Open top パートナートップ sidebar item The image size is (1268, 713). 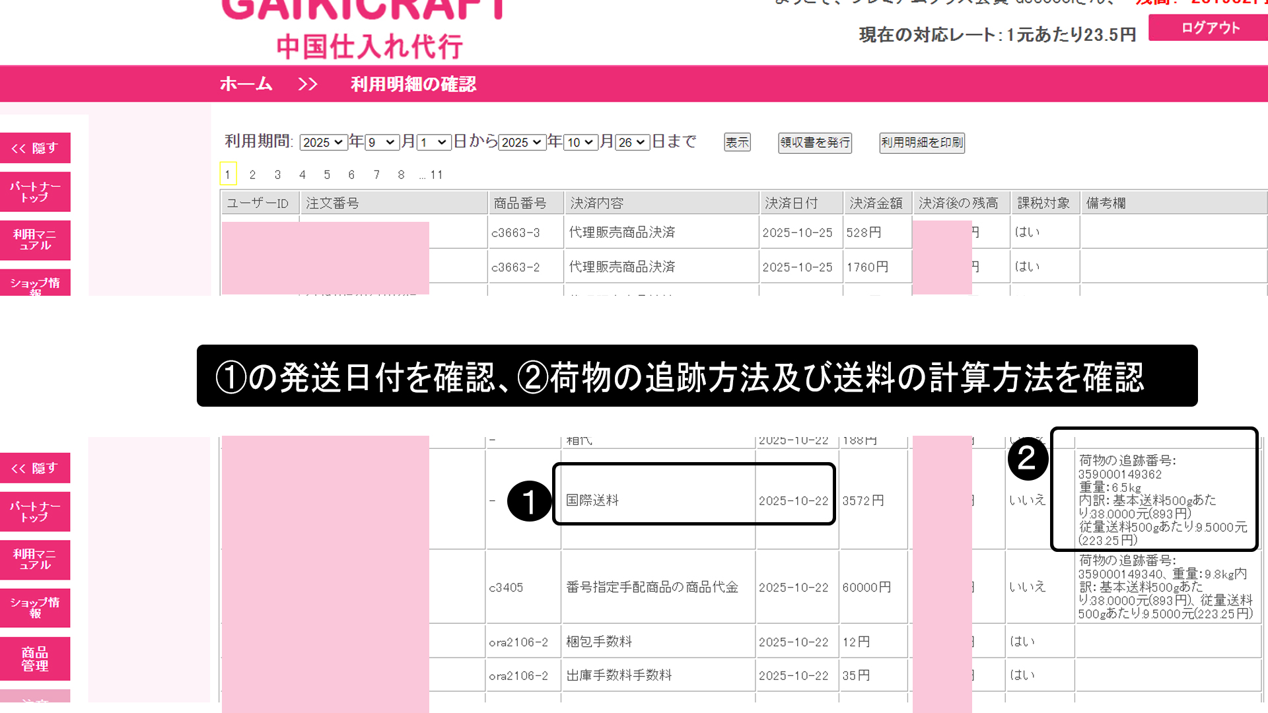(35, 192)
